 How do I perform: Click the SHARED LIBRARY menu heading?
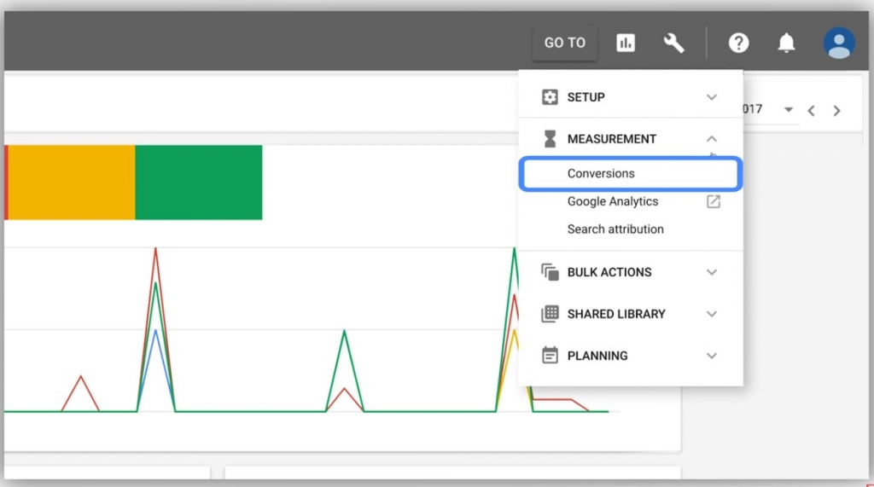(616, 314)
